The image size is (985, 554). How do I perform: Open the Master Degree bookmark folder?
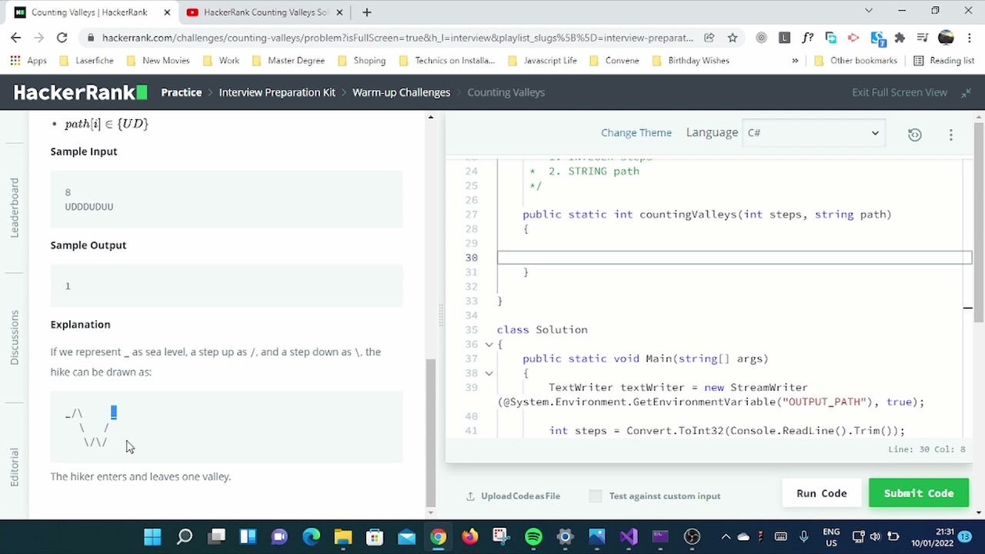pos(288,60)
